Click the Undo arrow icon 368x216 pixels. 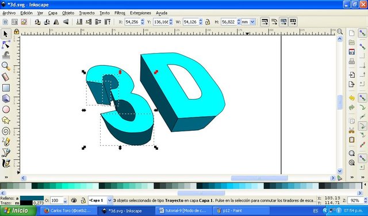pyautogui.click(x=351, y=98)
